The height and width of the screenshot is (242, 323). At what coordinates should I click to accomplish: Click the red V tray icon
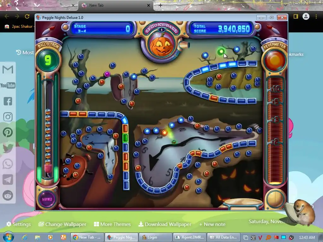point(260,238)
